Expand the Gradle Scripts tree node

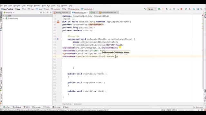pyautogui.click(x=4, y=19)
